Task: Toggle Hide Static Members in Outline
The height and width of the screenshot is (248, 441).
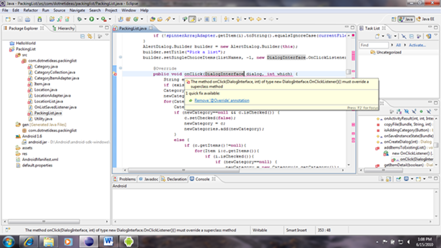Action: (x=414, y=112)
